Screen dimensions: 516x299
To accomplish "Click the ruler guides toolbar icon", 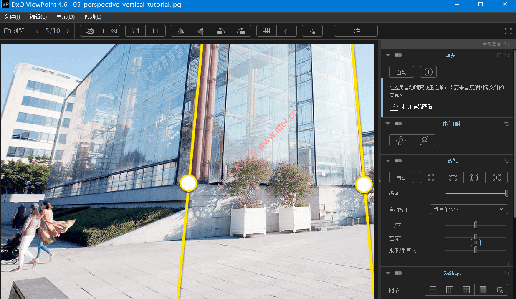I will tap(286, 31).
